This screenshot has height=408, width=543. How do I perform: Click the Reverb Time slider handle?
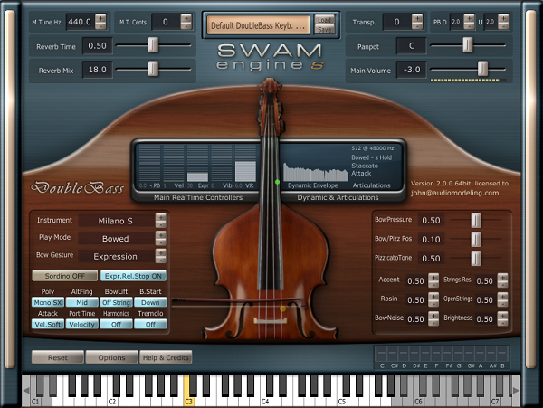[x=153, y=44]
